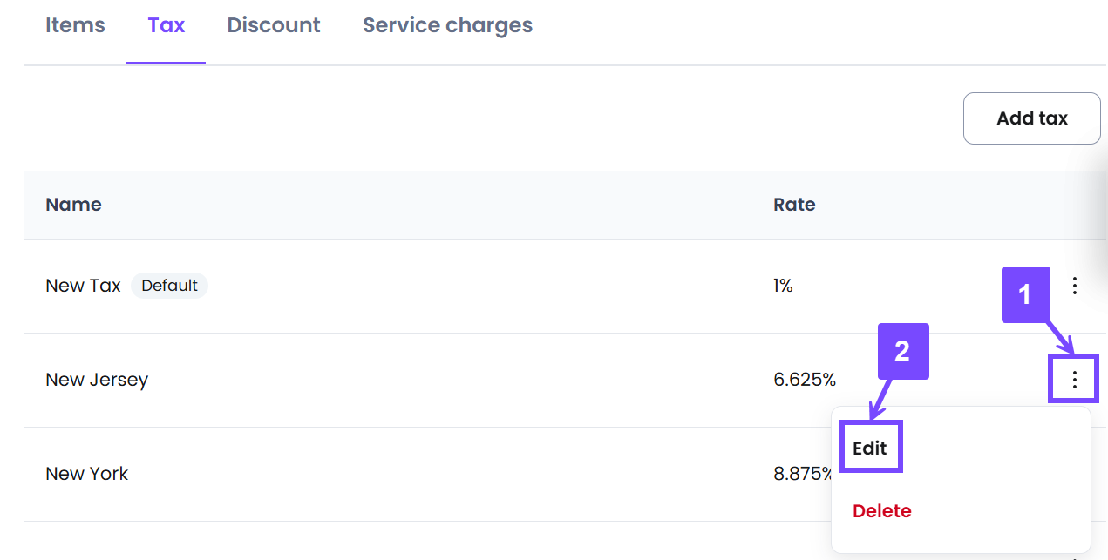Screen dimensions: 1108x560
Task: Select the New Jersey tax row
Action: click(558, 380)
